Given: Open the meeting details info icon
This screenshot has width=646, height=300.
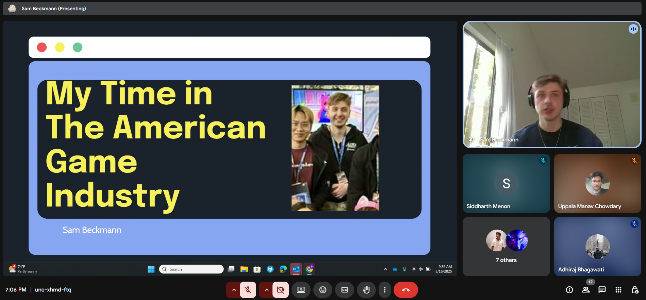Looking at the screenshot, I should click(569, 290).
